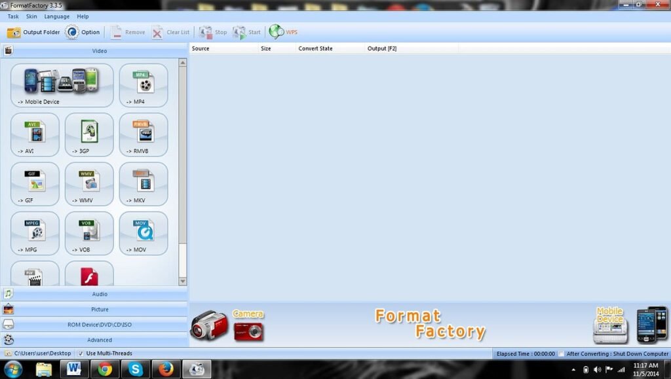
Task: Click the Stop toolbar button
Action: 213,32
